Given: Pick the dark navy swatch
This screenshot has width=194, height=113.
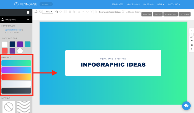Looking at the screenshot, I should tap(12, 44).
